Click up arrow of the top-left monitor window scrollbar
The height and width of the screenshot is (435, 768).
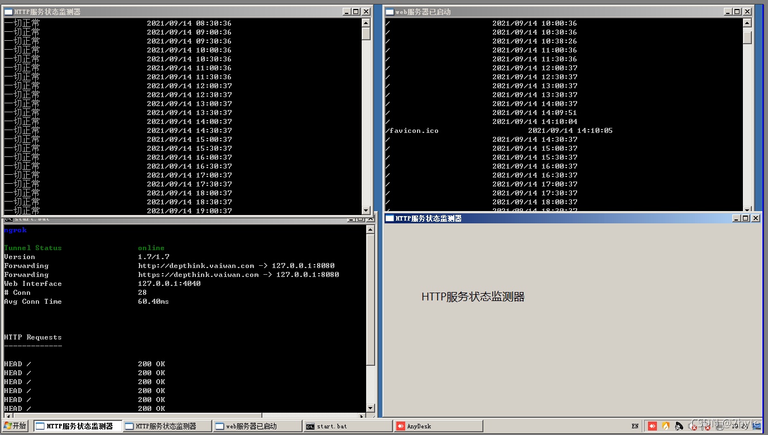coord(366,23)
